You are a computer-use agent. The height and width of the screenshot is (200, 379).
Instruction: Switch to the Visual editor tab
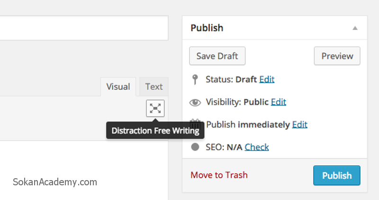(x=118, y=87)
